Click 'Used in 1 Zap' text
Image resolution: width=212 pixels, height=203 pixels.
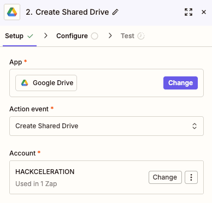[36, 184]
